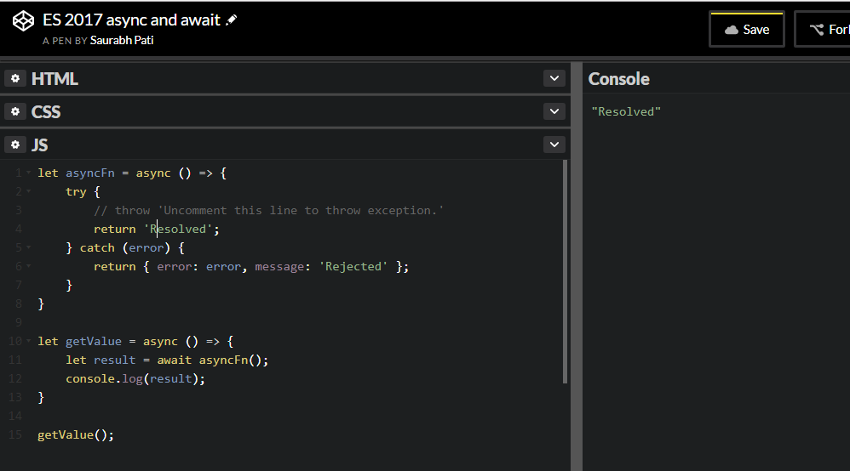Fold the getValue function on line 10

28,342
